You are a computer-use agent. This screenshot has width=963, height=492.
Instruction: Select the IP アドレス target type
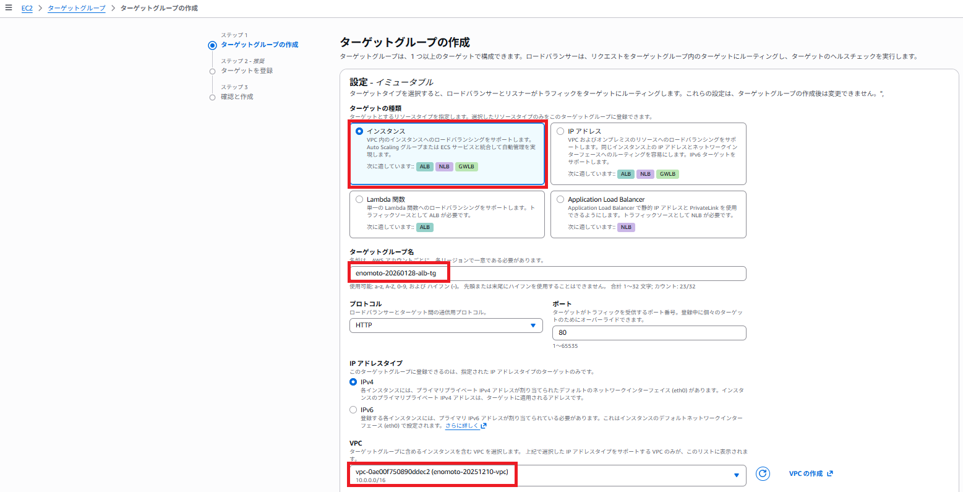point(560,131)
